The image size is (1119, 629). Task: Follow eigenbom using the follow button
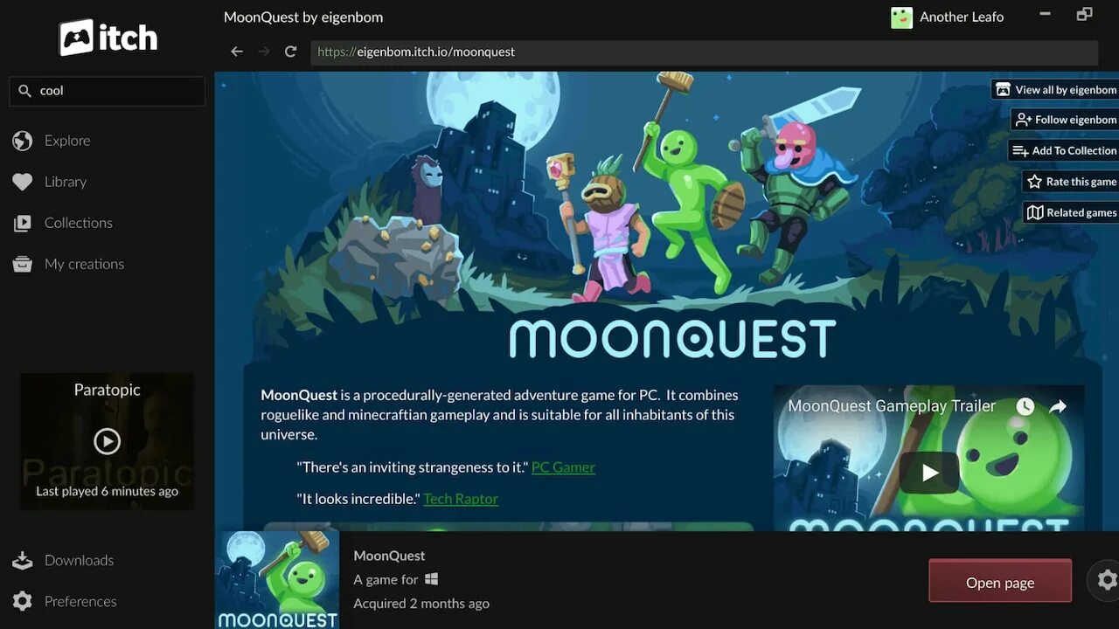pos(1065,120)
